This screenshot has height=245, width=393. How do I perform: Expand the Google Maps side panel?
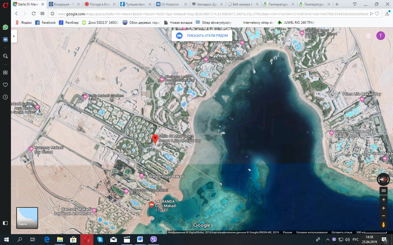pyautogui.click(x=14, y=36)
